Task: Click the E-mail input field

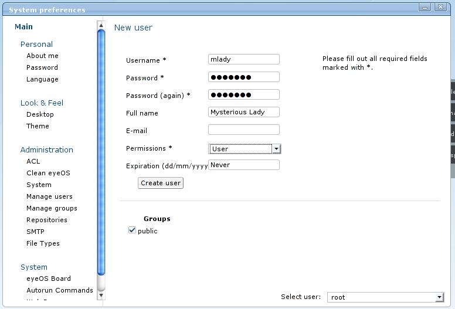Action: click(243, 130)
